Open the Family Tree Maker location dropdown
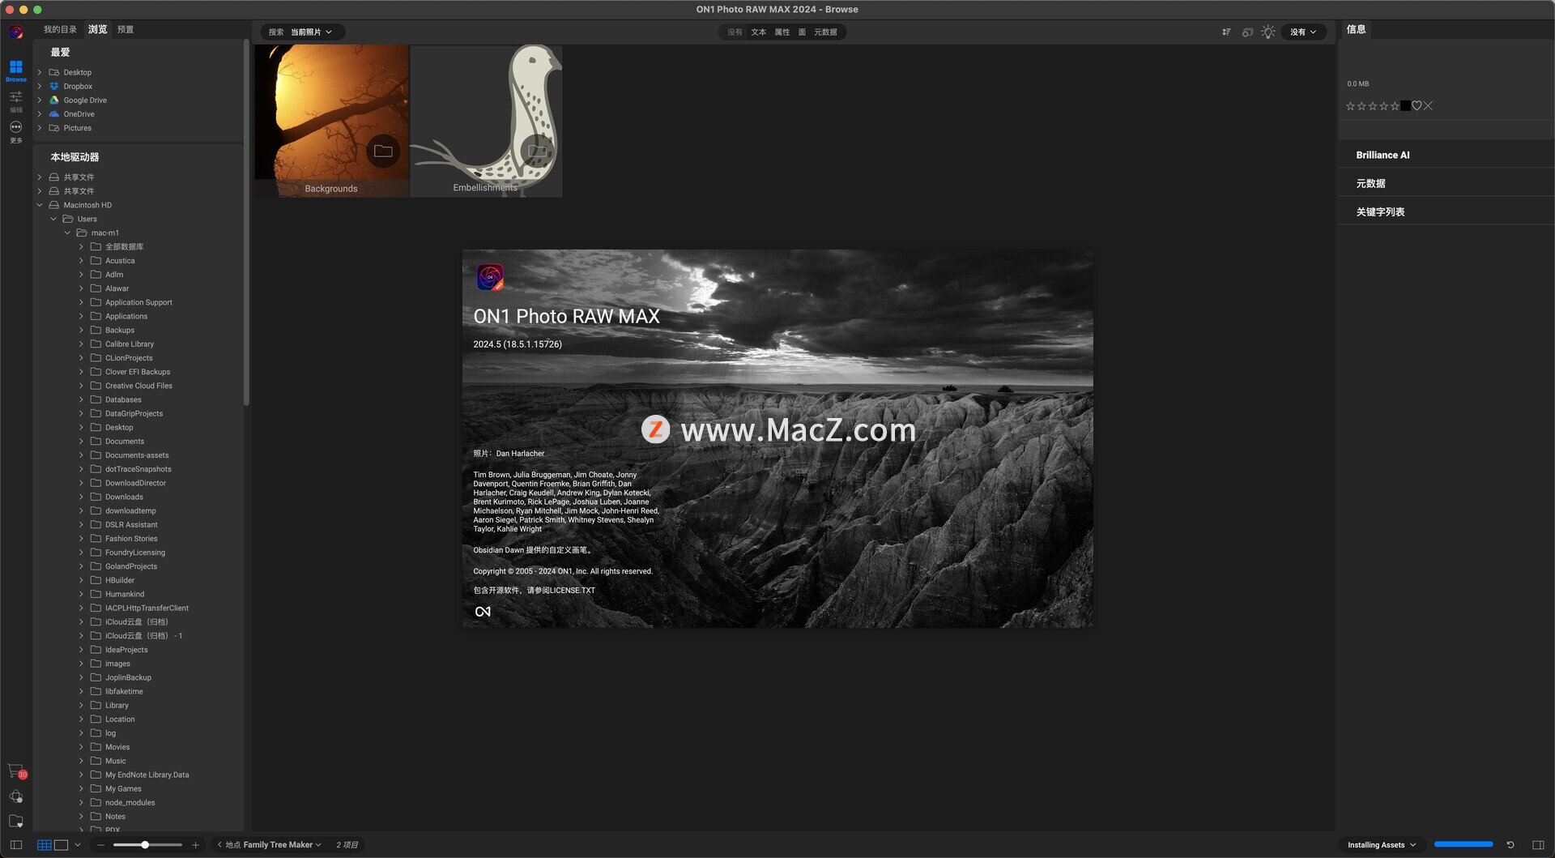The image size is (1555, 858). (282, 845)
